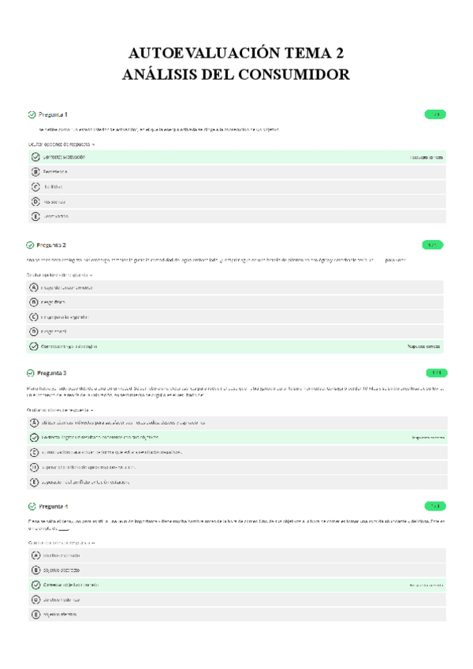Click the green score badge for Pregunta 4
This screenshot has width=473, height=669.
point(434,506)
